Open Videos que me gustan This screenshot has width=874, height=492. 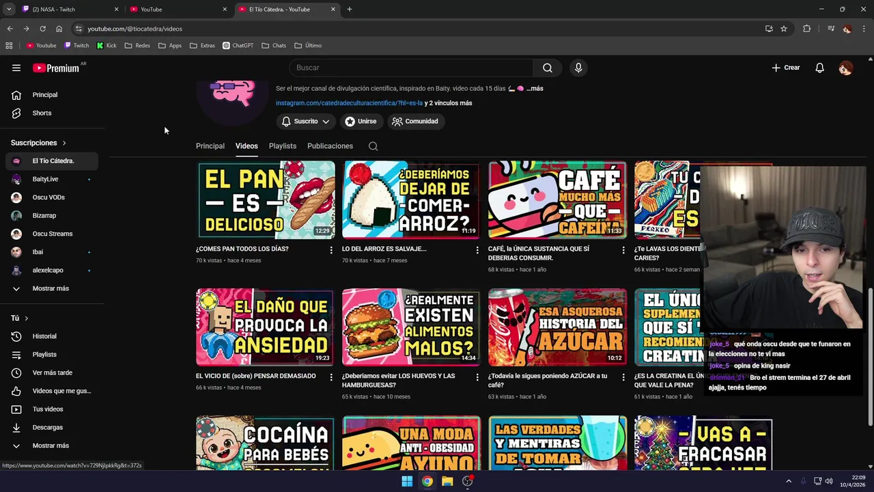52,391
